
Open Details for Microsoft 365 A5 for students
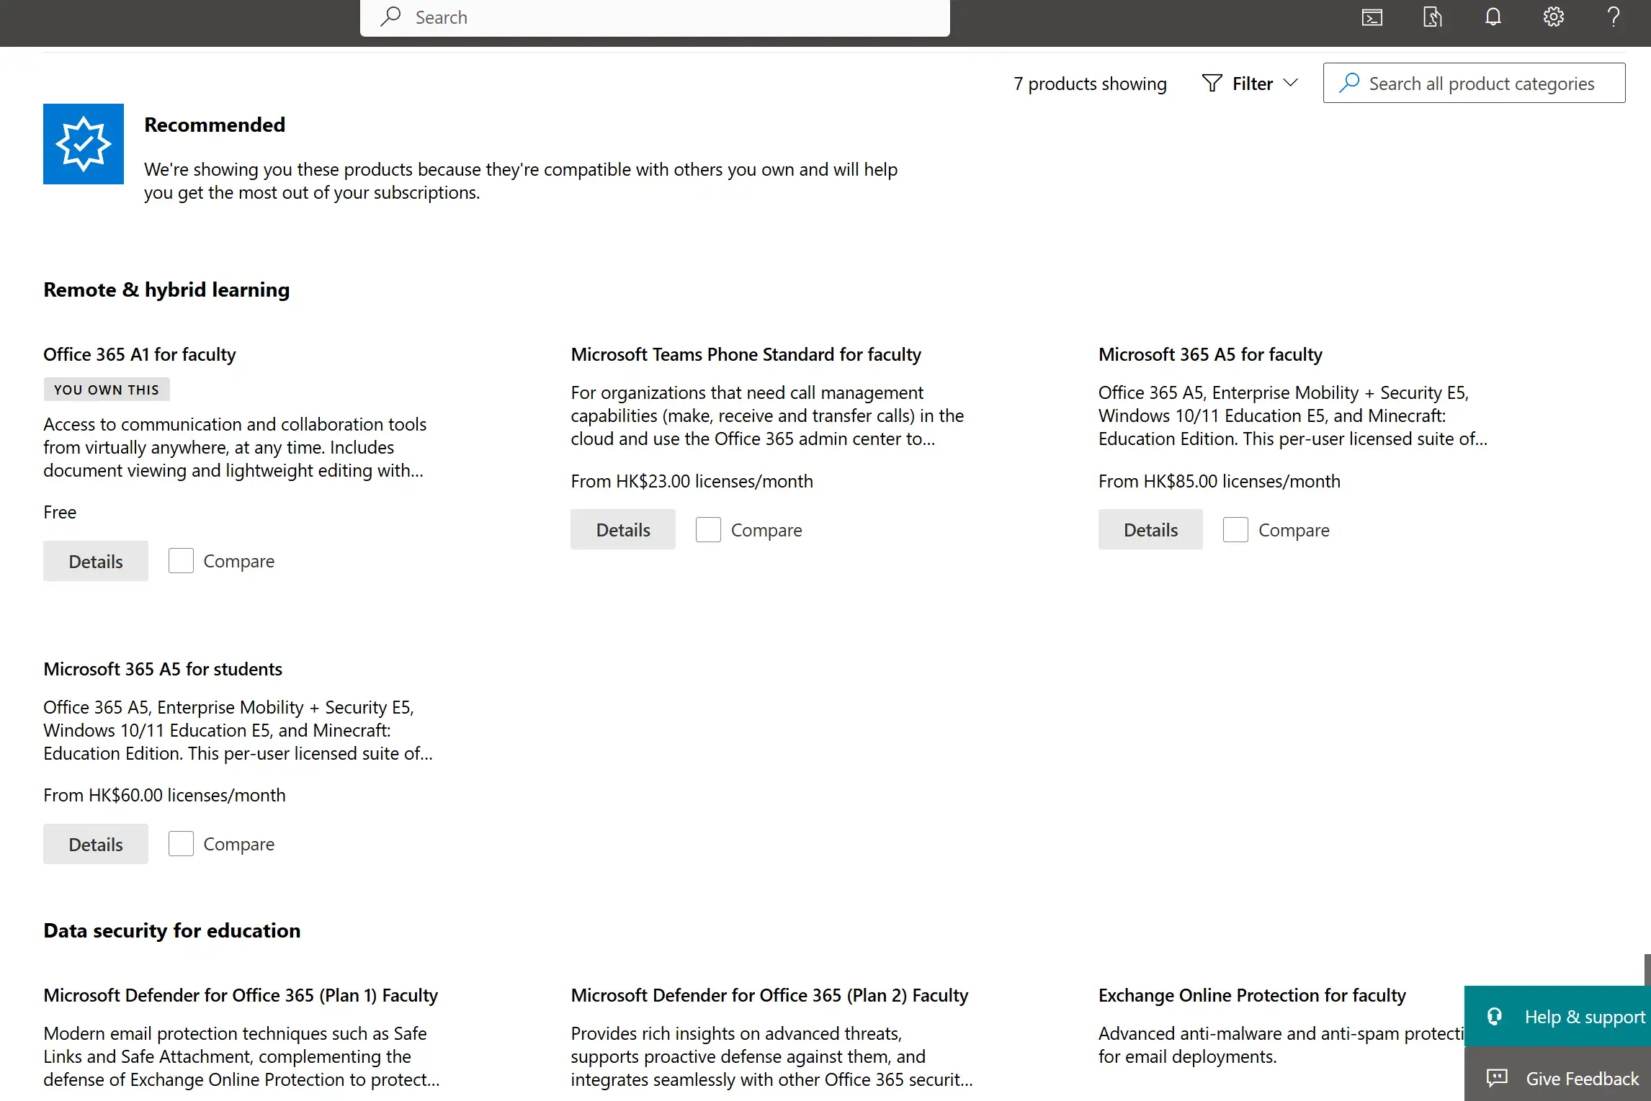[x=96, y=844]
